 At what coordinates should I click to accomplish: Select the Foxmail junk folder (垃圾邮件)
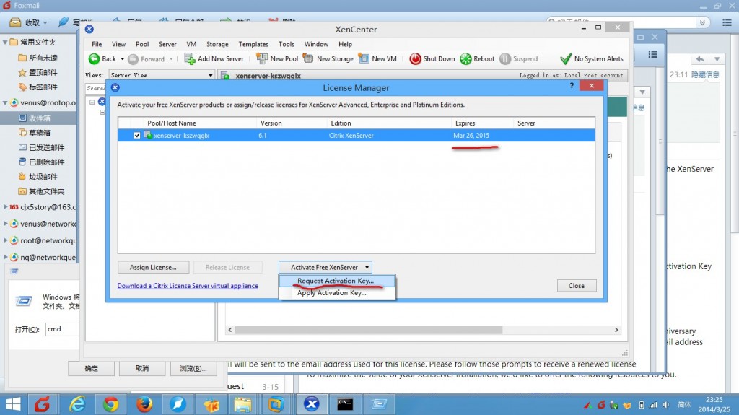(x=38, y=176)
